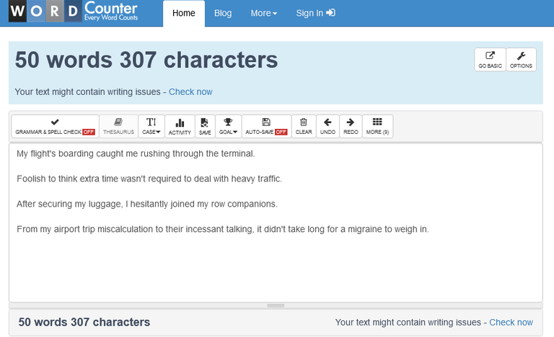Click the sentence starting "Foolish to think"
Image resolution: width=554 pixels, height=337 pixels.
coord(149,179)
